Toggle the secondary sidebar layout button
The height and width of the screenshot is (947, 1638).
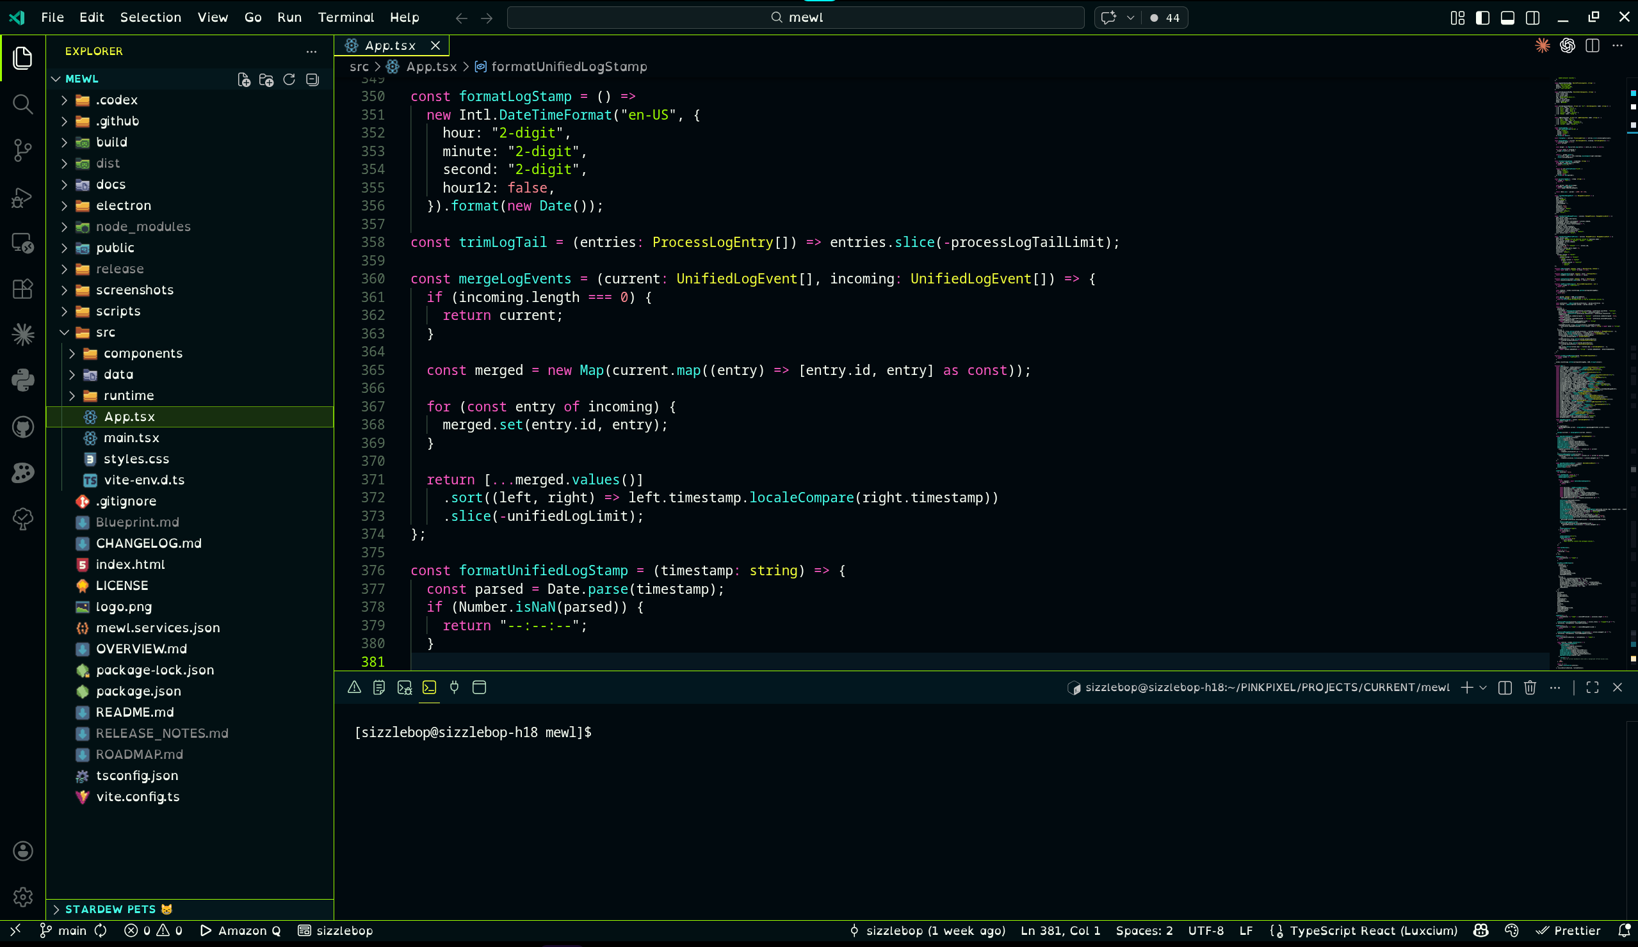pos(1532,17)
